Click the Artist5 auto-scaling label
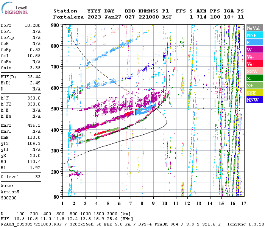 (10, 192)
